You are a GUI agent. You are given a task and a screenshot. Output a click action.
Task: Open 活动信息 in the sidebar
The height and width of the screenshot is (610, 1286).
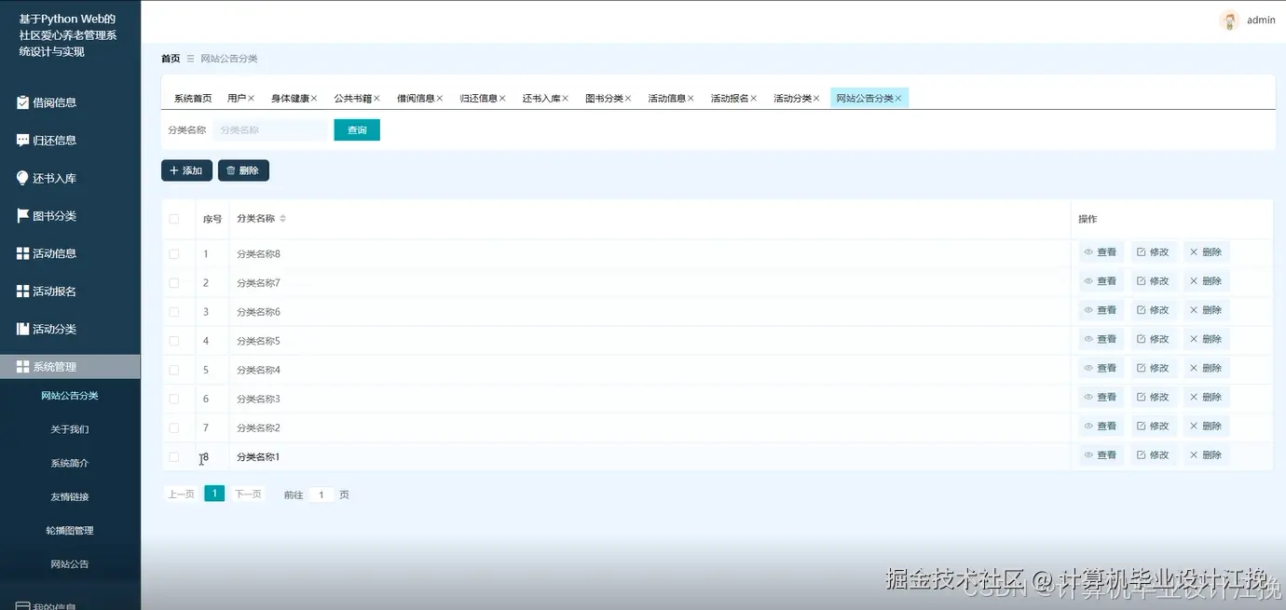point(55,253)
